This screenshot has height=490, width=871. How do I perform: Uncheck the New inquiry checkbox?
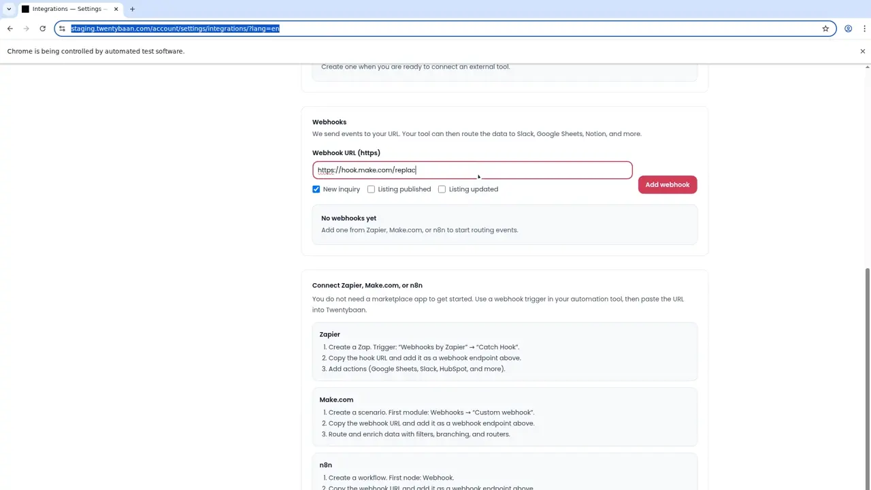pyautogui.click(x=316, y=189)
